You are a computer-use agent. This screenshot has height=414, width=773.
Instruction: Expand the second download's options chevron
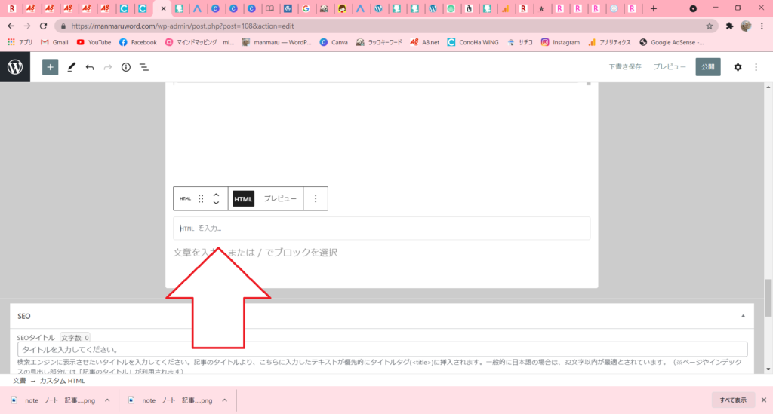224,400
